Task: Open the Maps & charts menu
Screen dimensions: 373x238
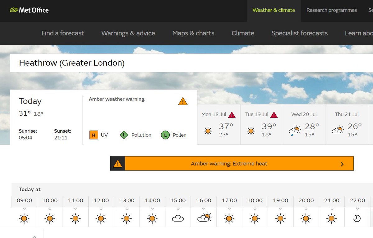Action: [x=193, y=33]
